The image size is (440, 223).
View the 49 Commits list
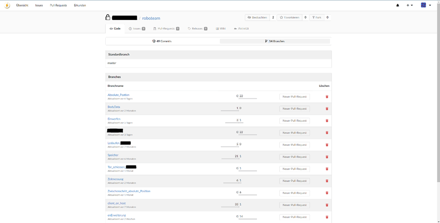162,41
